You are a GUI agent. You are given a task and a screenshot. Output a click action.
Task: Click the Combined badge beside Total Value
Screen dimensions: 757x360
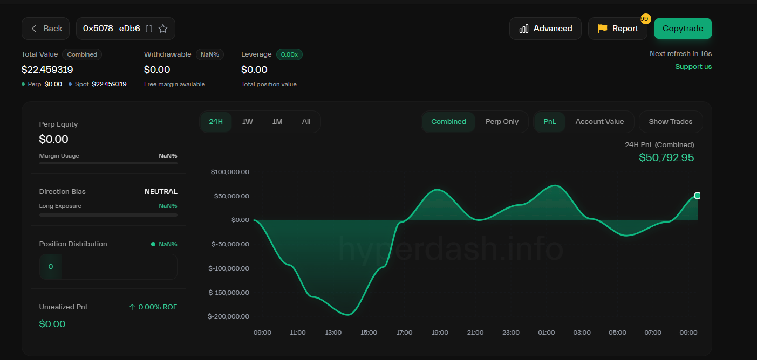click(82, 54)
